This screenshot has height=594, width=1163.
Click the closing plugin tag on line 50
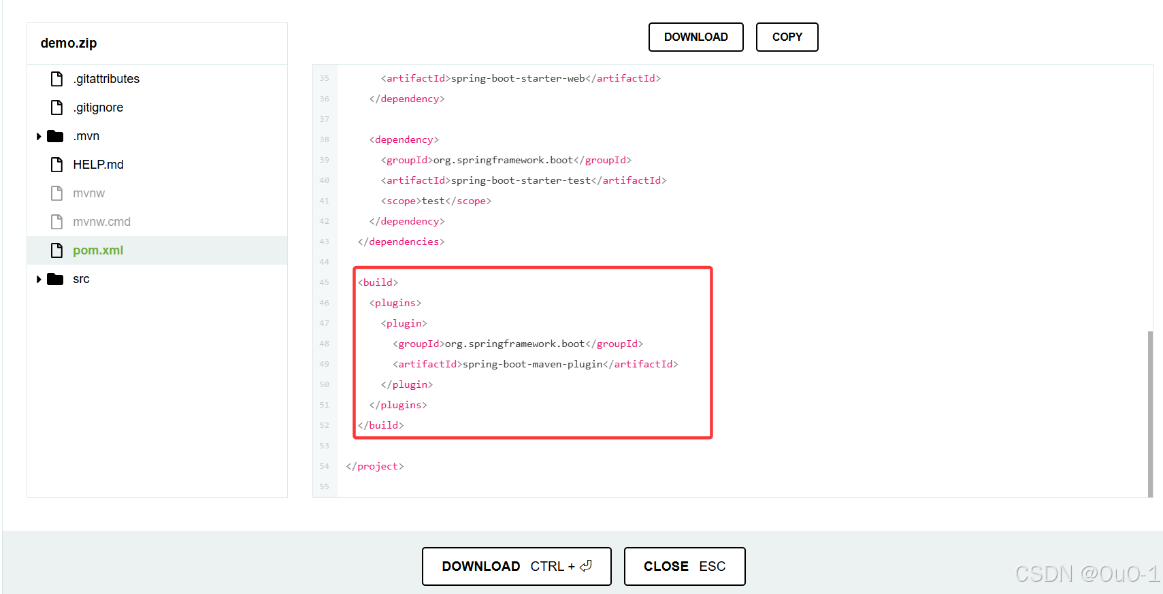point(407,384)
